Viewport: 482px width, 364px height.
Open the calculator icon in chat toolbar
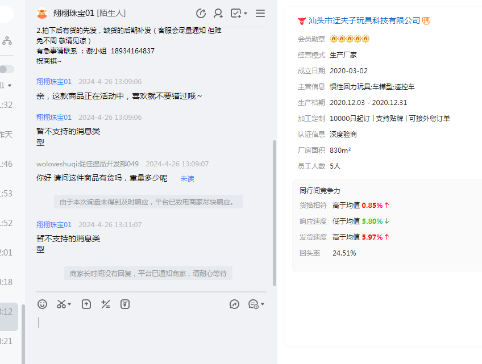coord(105,304)
